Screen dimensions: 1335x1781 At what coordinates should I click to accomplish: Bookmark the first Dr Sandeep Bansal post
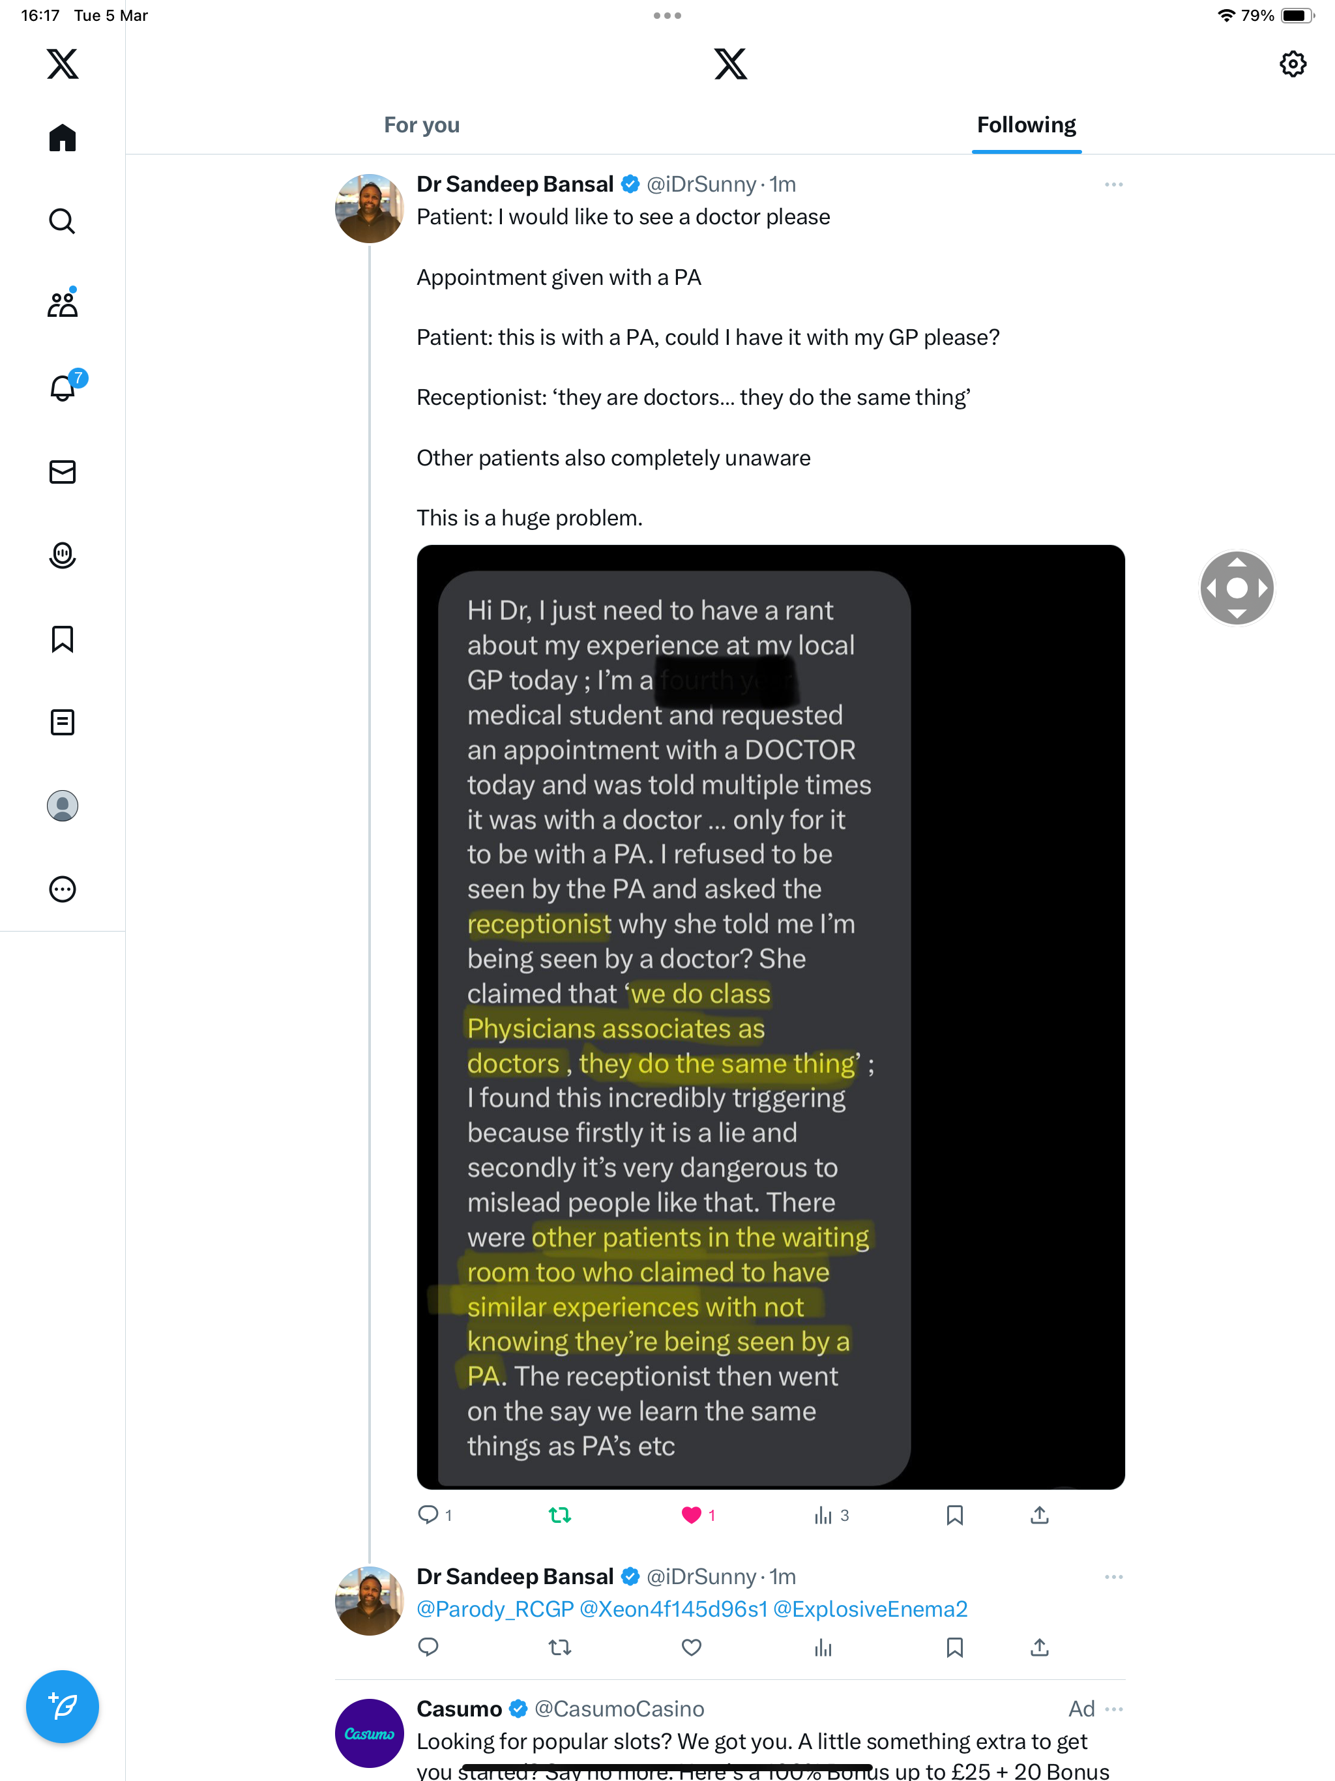click(x=954, y=1515)
